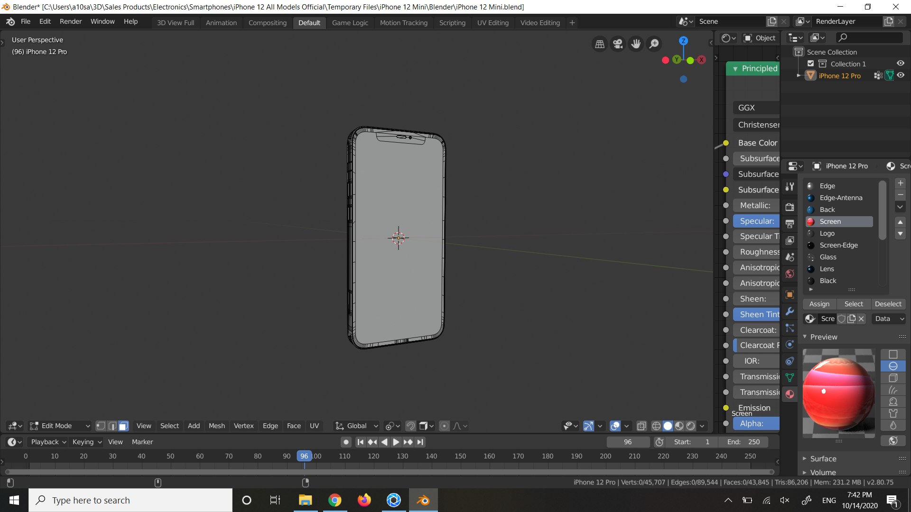Click the magnifier zoom view icon

[x=654, y=44]
